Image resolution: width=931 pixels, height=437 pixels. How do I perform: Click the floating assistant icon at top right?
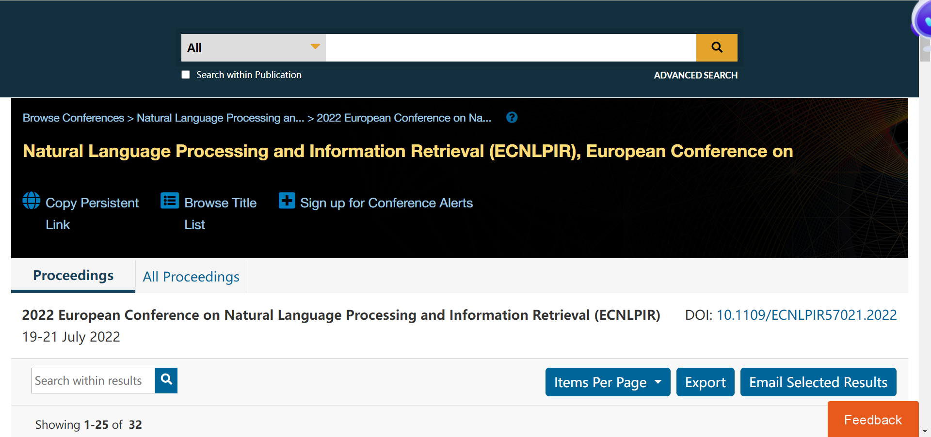923,20
